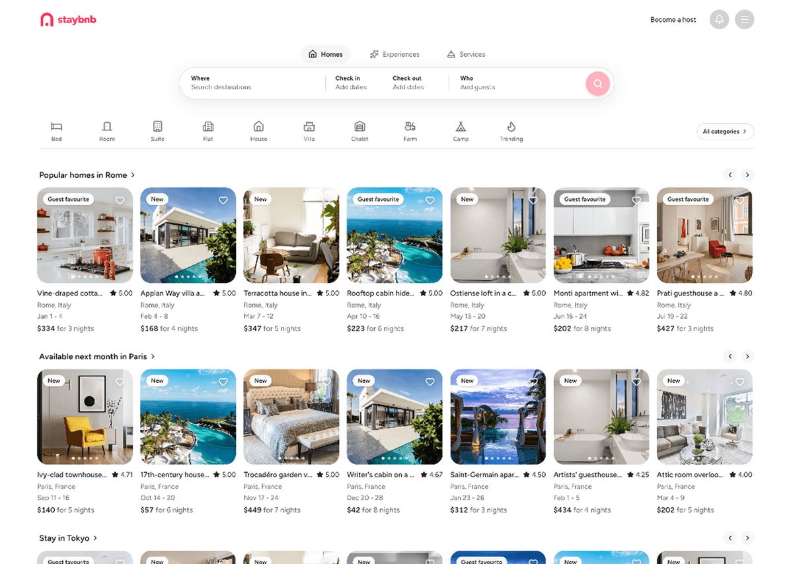
Task: Favourite the Ostiense loft listing
Action: (x=533, y=200)
